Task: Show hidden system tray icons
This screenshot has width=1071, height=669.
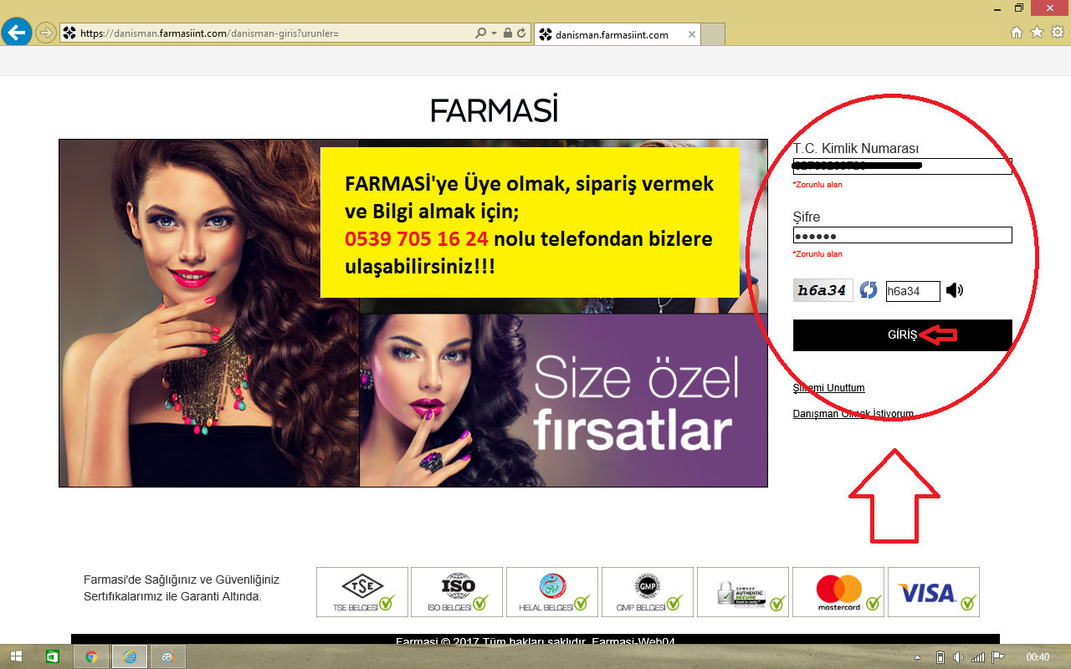Action: [x=918, y=657]
